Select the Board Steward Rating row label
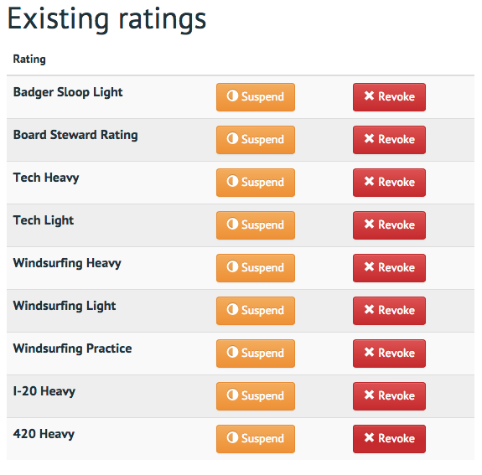482x475 pixels. coord(75,135)
